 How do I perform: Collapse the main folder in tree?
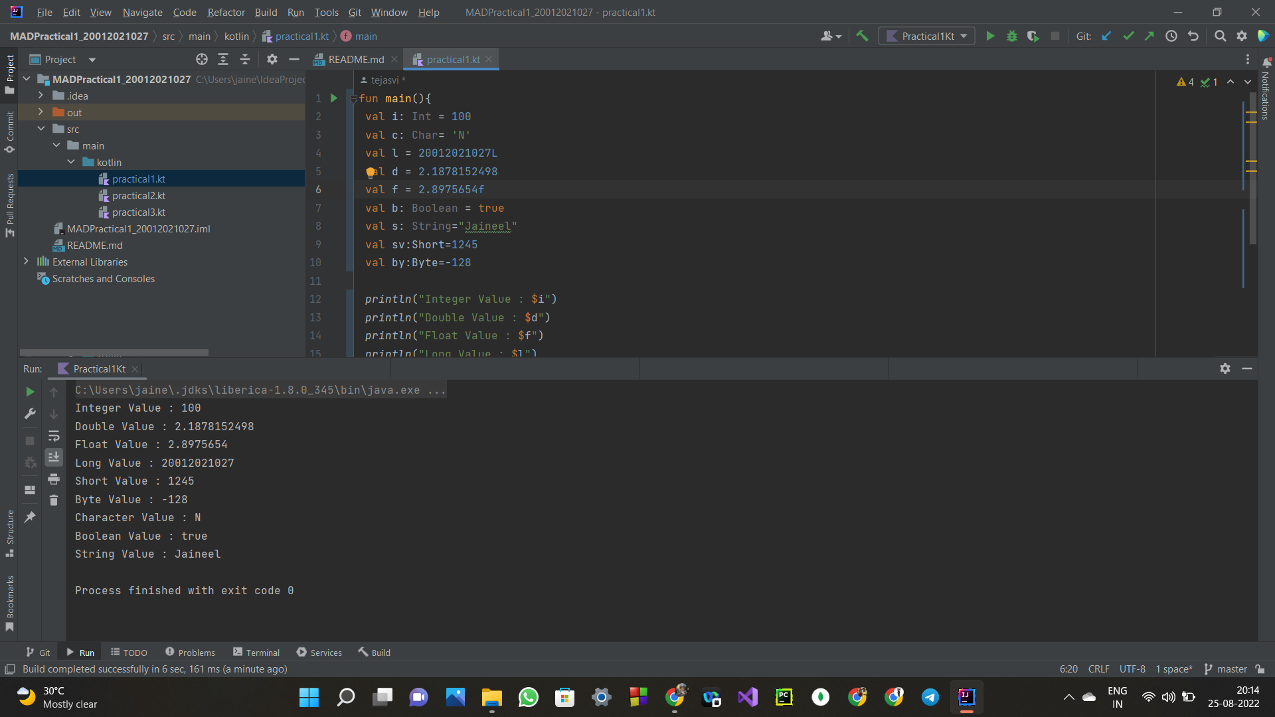click(56, 145)
